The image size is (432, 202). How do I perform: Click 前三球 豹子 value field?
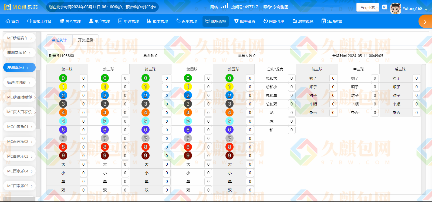(333, 78)
